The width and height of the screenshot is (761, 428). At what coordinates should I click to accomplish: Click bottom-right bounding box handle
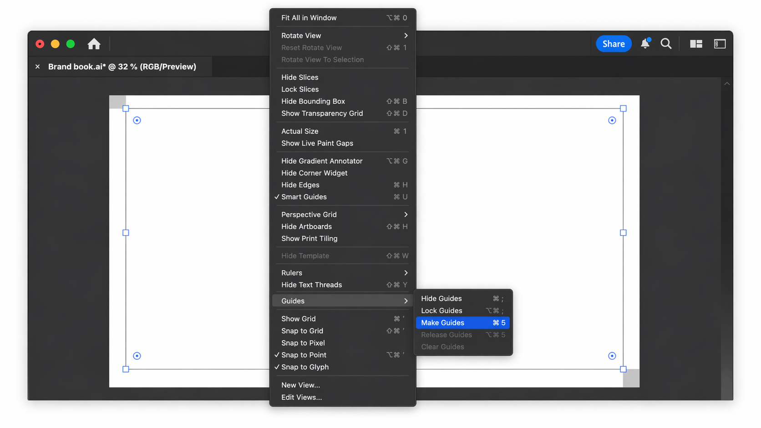coord(623,369)
